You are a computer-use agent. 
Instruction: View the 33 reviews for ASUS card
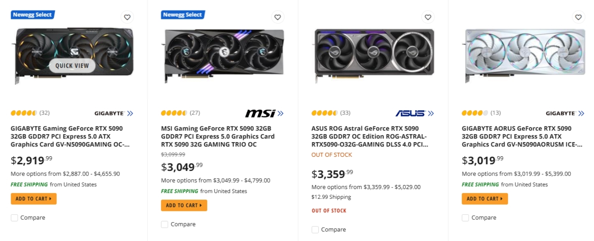pyautogui.click(x=345, y=113)
